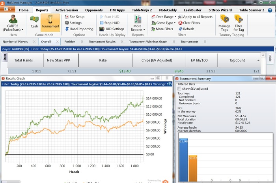Open the Table Scanner 2 tab
Image resolution: width=276 pixels, height=183 pixels.
pos(252,10)
